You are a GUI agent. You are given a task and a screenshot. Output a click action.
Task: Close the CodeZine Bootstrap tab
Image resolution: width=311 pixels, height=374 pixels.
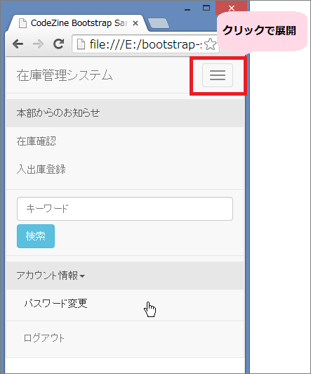pos(135,23)
